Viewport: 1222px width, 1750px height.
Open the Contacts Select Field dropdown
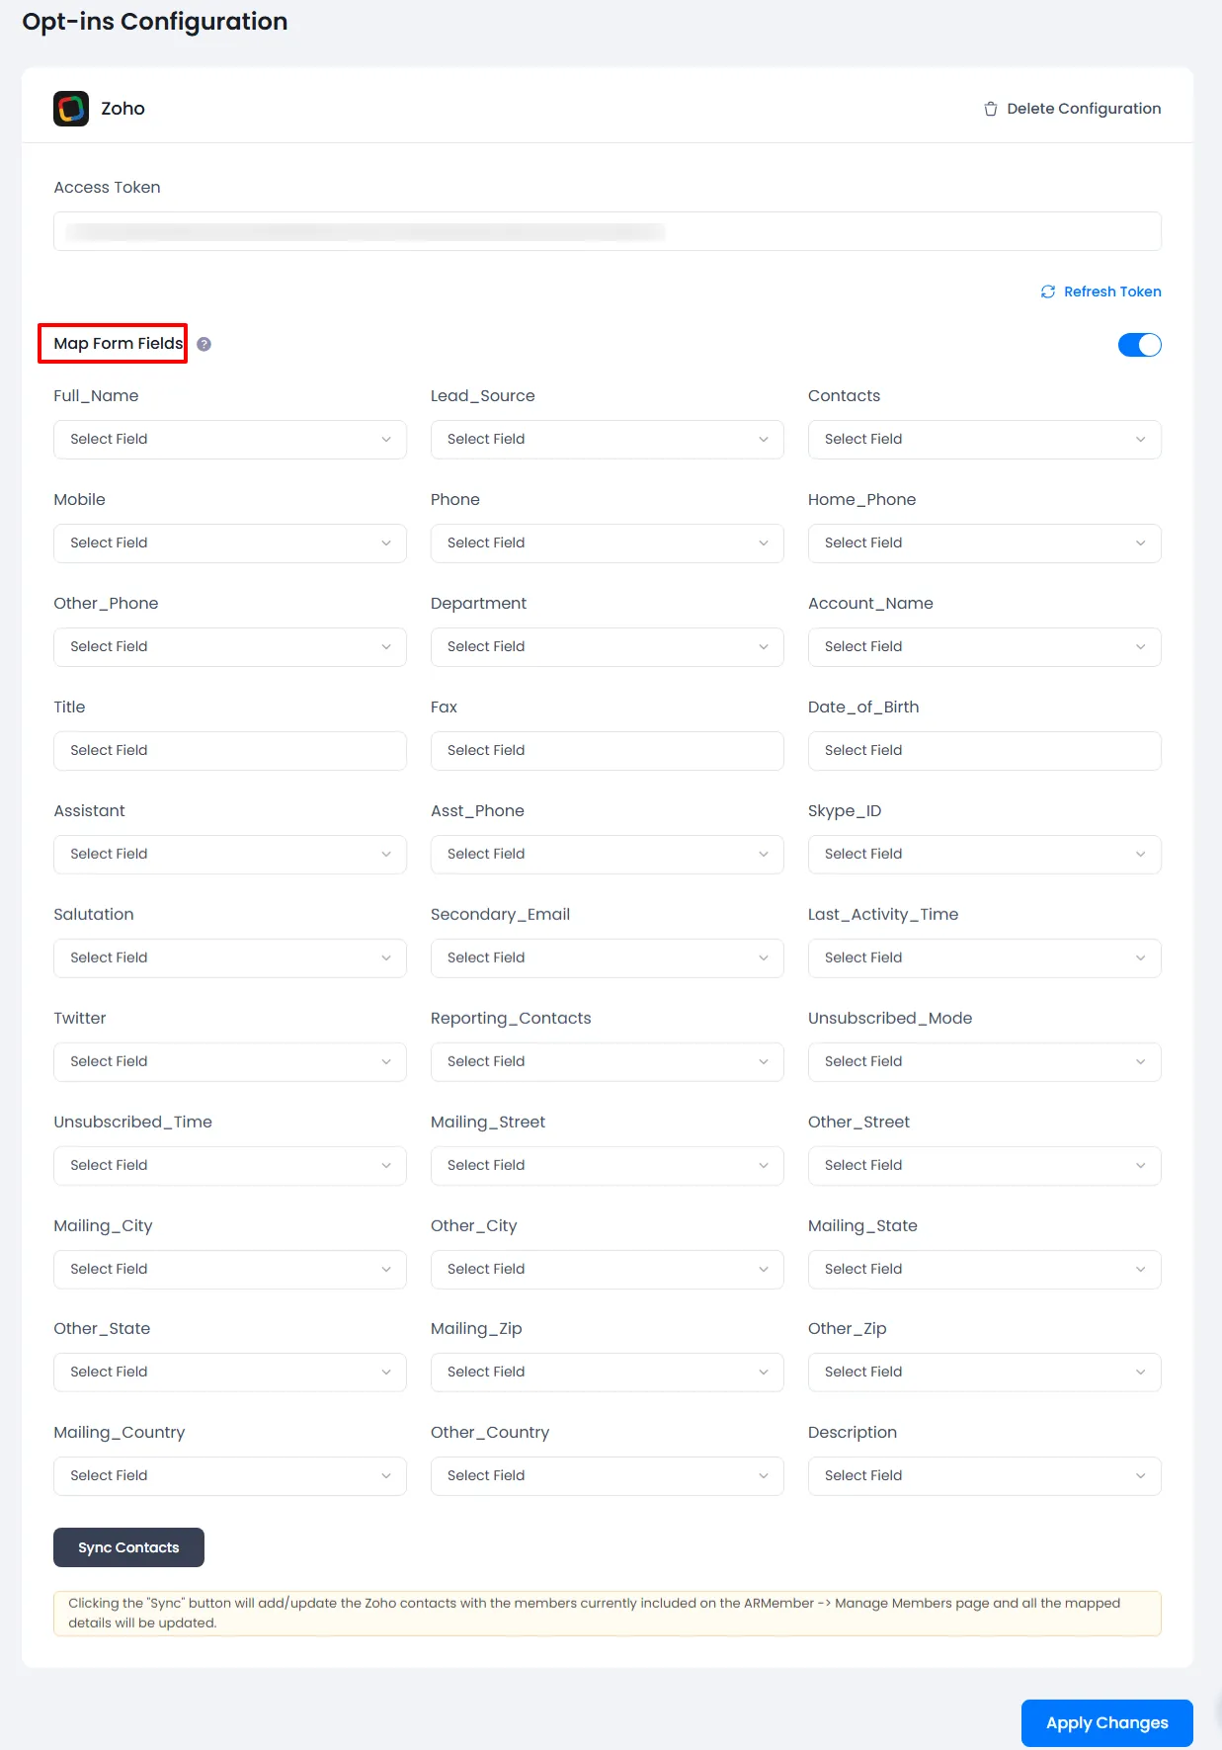[x=984, y=440]
